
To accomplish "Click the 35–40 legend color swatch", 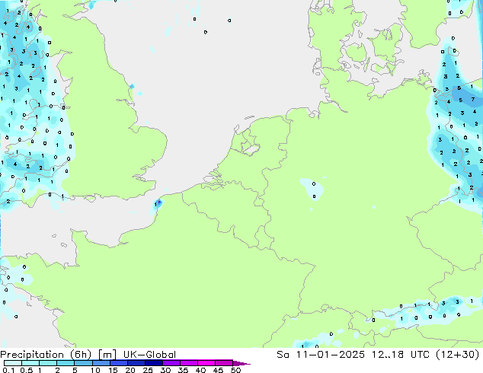I will [x=189, y=363].
